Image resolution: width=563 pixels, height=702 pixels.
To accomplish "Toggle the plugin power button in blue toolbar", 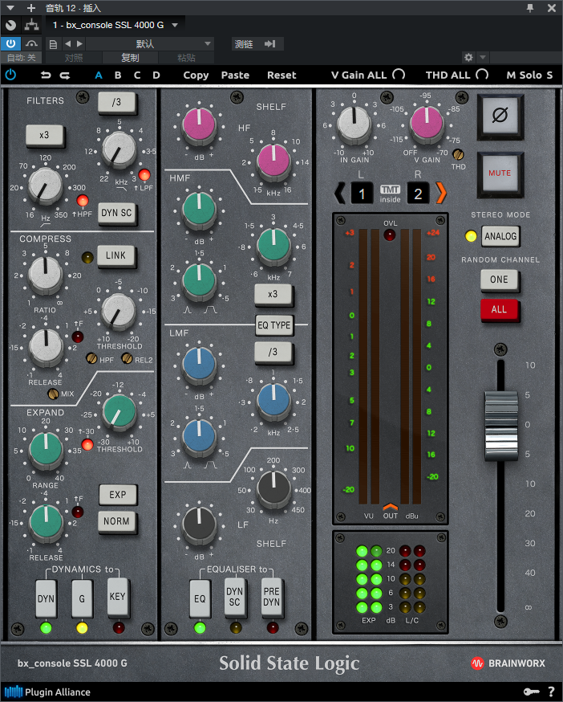I will (x=10, y=75).
